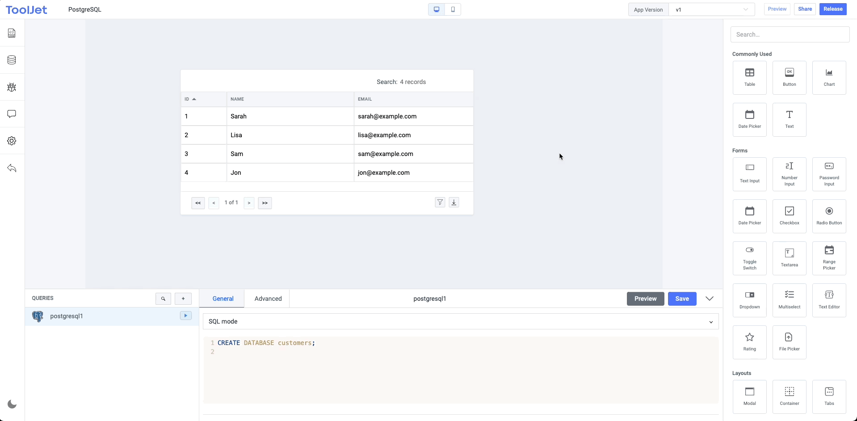
Task: Click the Release button
Action: [x=832, y=9]
